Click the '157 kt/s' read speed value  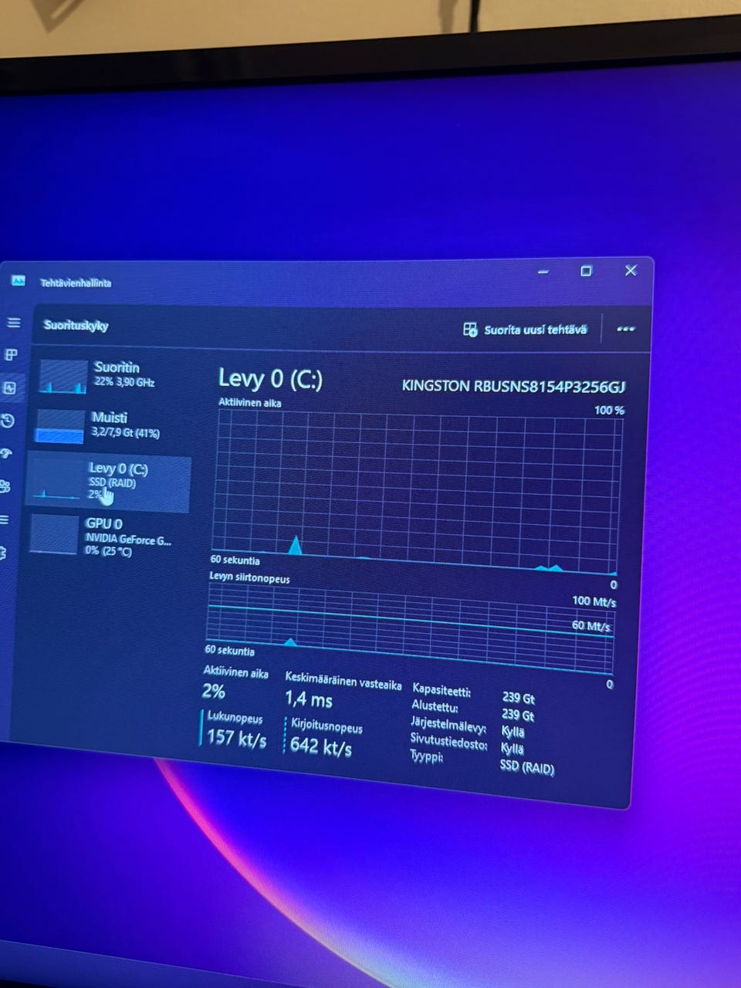(236, 738)
